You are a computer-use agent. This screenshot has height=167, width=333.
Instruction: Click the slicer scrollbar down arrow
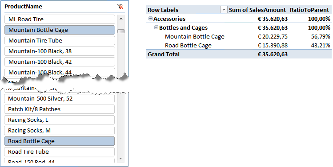[x=121, y=158]
